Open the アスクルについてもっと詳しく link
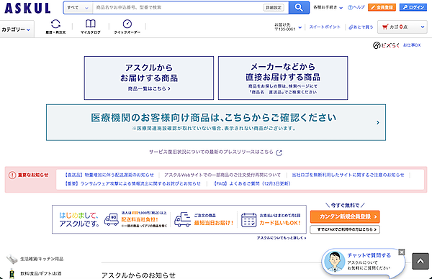432x279 pixels. 282,238
